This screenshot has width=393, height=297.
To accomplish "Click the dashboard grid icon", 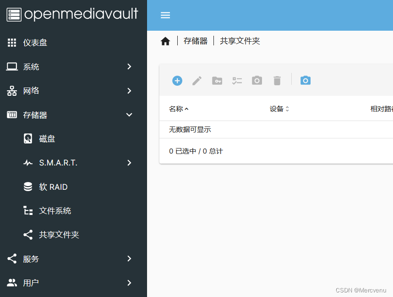I will tap(12, 43).
